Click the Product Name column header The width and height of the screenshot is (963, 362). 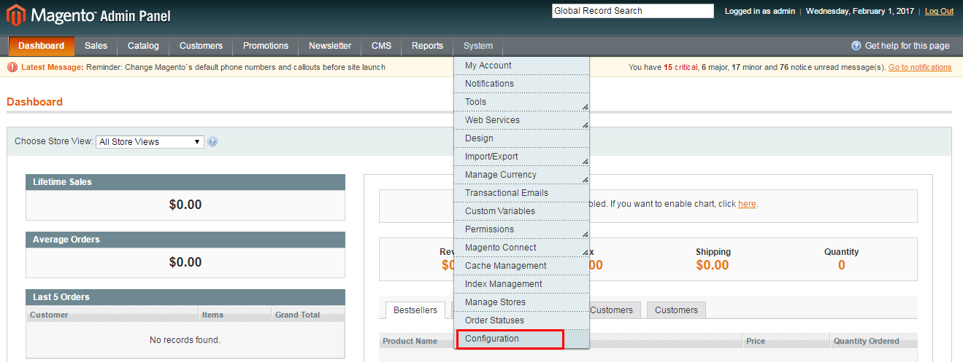(x=410, y=341)
